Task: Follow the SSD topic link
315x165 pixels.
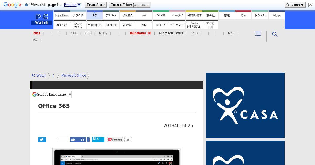Action: (195, 33)
